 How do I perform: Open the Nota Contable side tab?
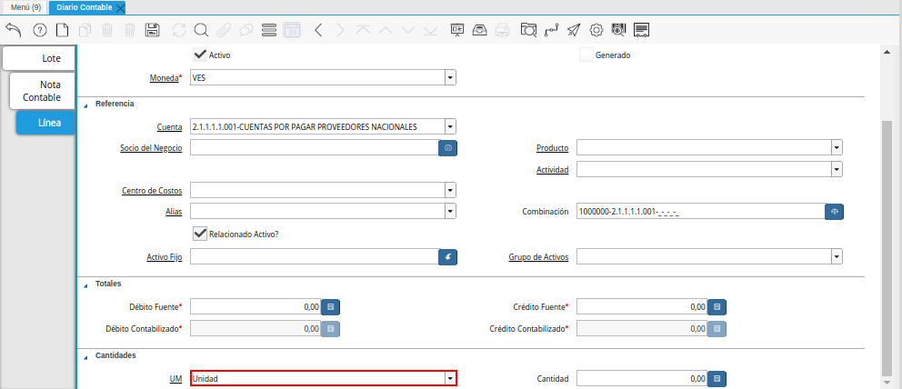pos(43,92)
